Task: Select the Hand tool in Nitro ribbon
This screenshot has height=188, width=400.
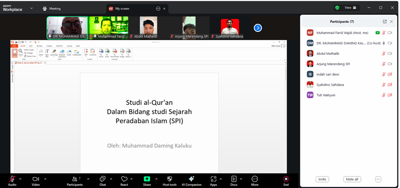Action: point(14,53)
